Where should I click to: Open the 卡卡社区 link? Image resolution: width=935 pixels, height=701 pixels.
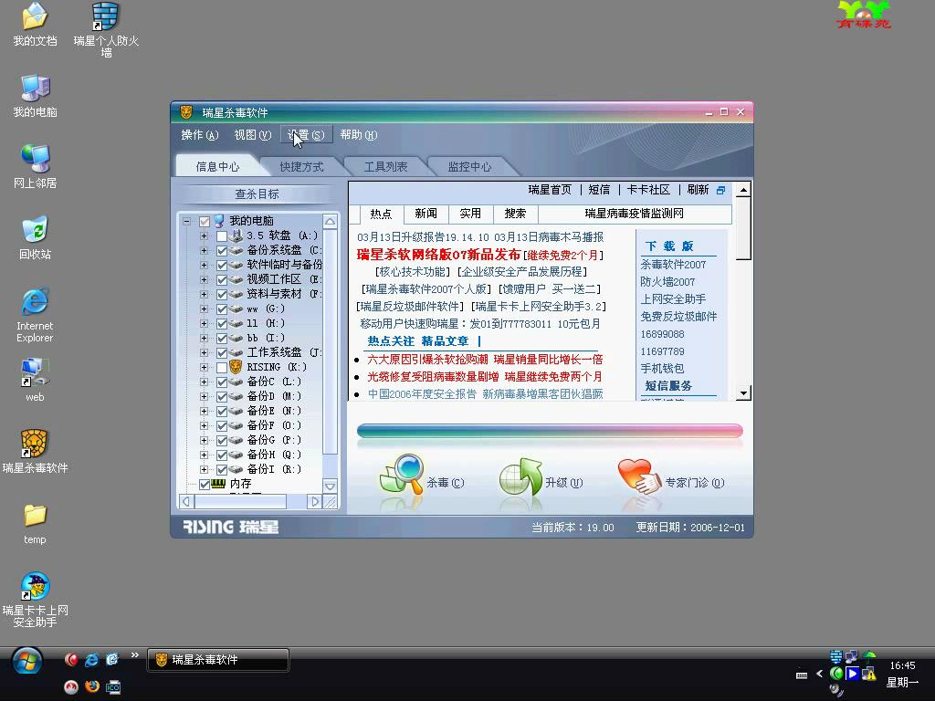(649, 190)
